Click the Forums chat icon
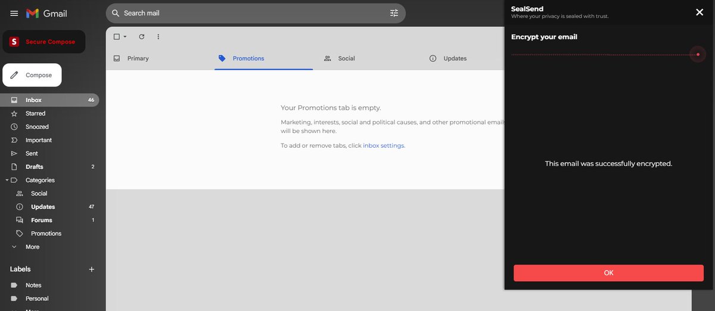 [20, 220]
